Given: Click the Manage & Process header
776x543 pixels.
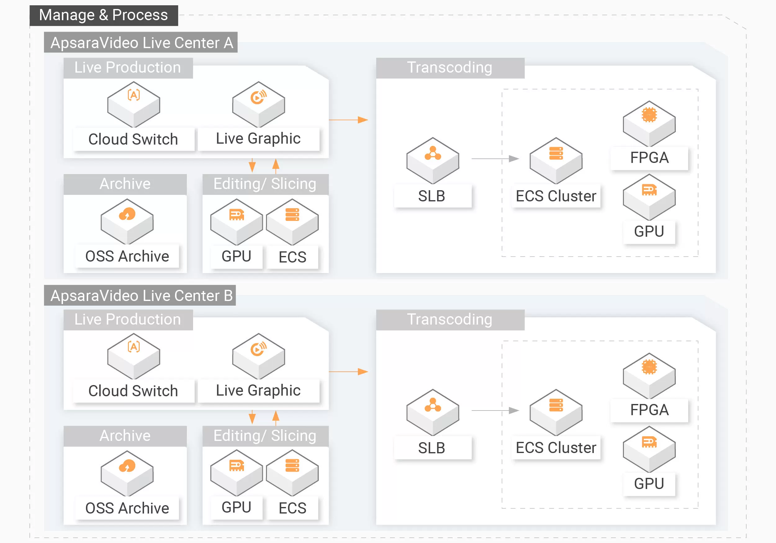Looking at the screenshot, I should point(103,15).
